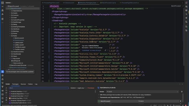Open the NuGet Sources tab
The width and height of the screenshot is (189, 106).
(x=23, y=84)
